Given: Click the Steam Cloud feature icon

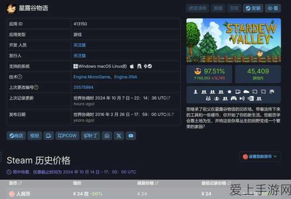Looking at the screenshot, I should pyautogui.click(x=246, y=92).
